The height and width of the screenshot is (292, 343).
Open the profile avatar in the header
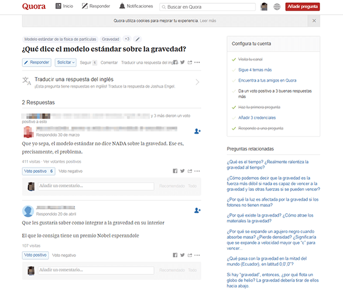(264, 7)
